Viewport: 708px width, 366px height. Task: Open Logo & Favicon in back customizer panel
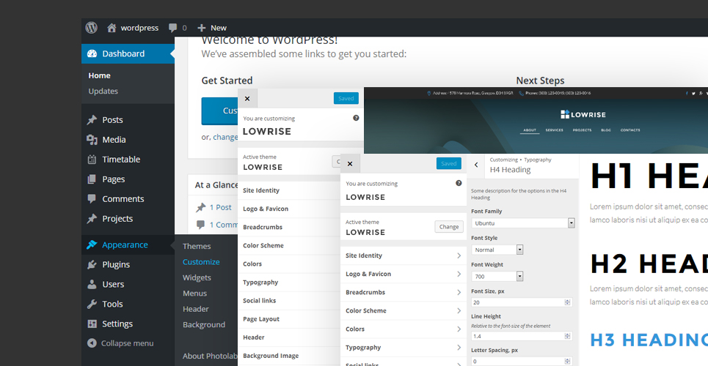click(x=289, y=209)
